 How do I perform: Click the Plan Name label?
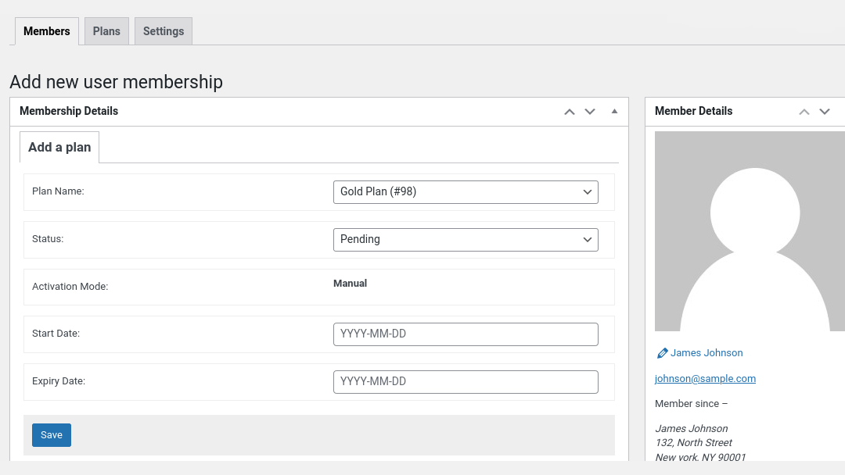click(x=58, y=191)
